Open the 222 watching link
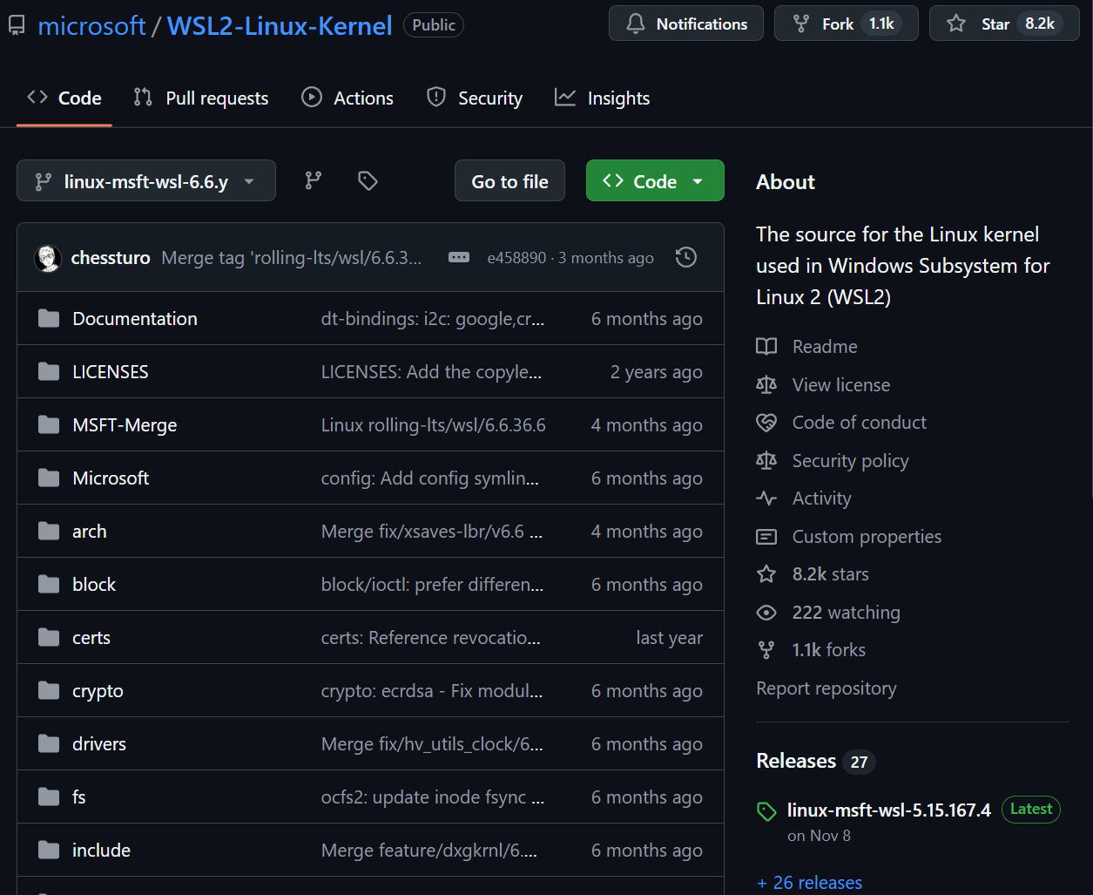 [828, 613]
